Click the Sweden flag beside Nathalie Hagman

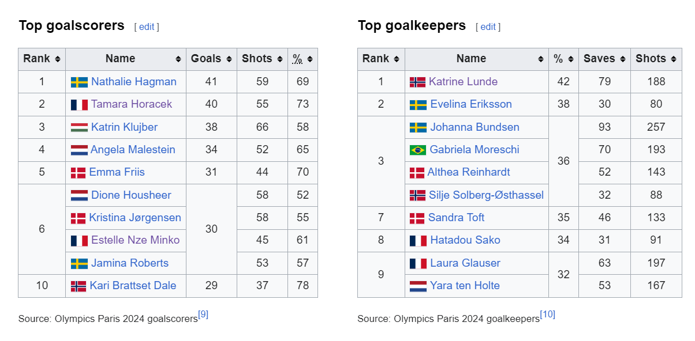[x=79, y=82]
